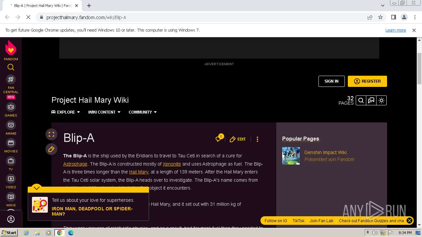Click the 8:34 PM clock
This screenshot has height=237, width=422.
tap(405, 233)
